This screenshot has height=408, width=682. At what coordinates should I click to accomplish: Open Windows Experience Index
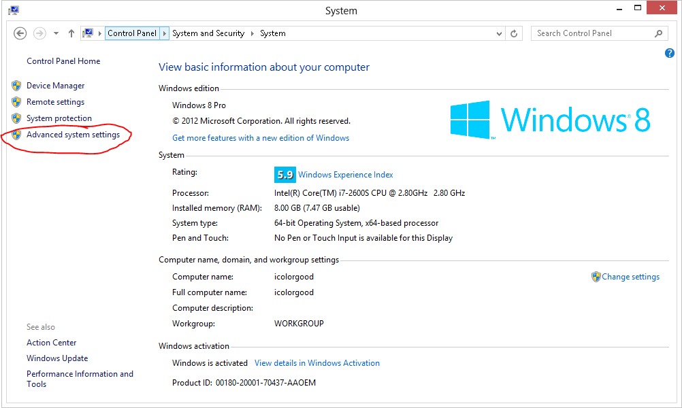tap(345, 175)
